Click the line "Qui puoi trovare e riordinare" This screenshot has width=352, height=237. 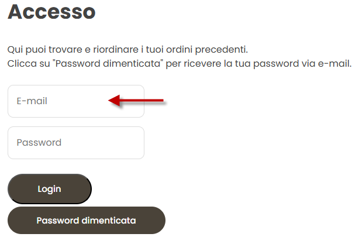point(127,50)
